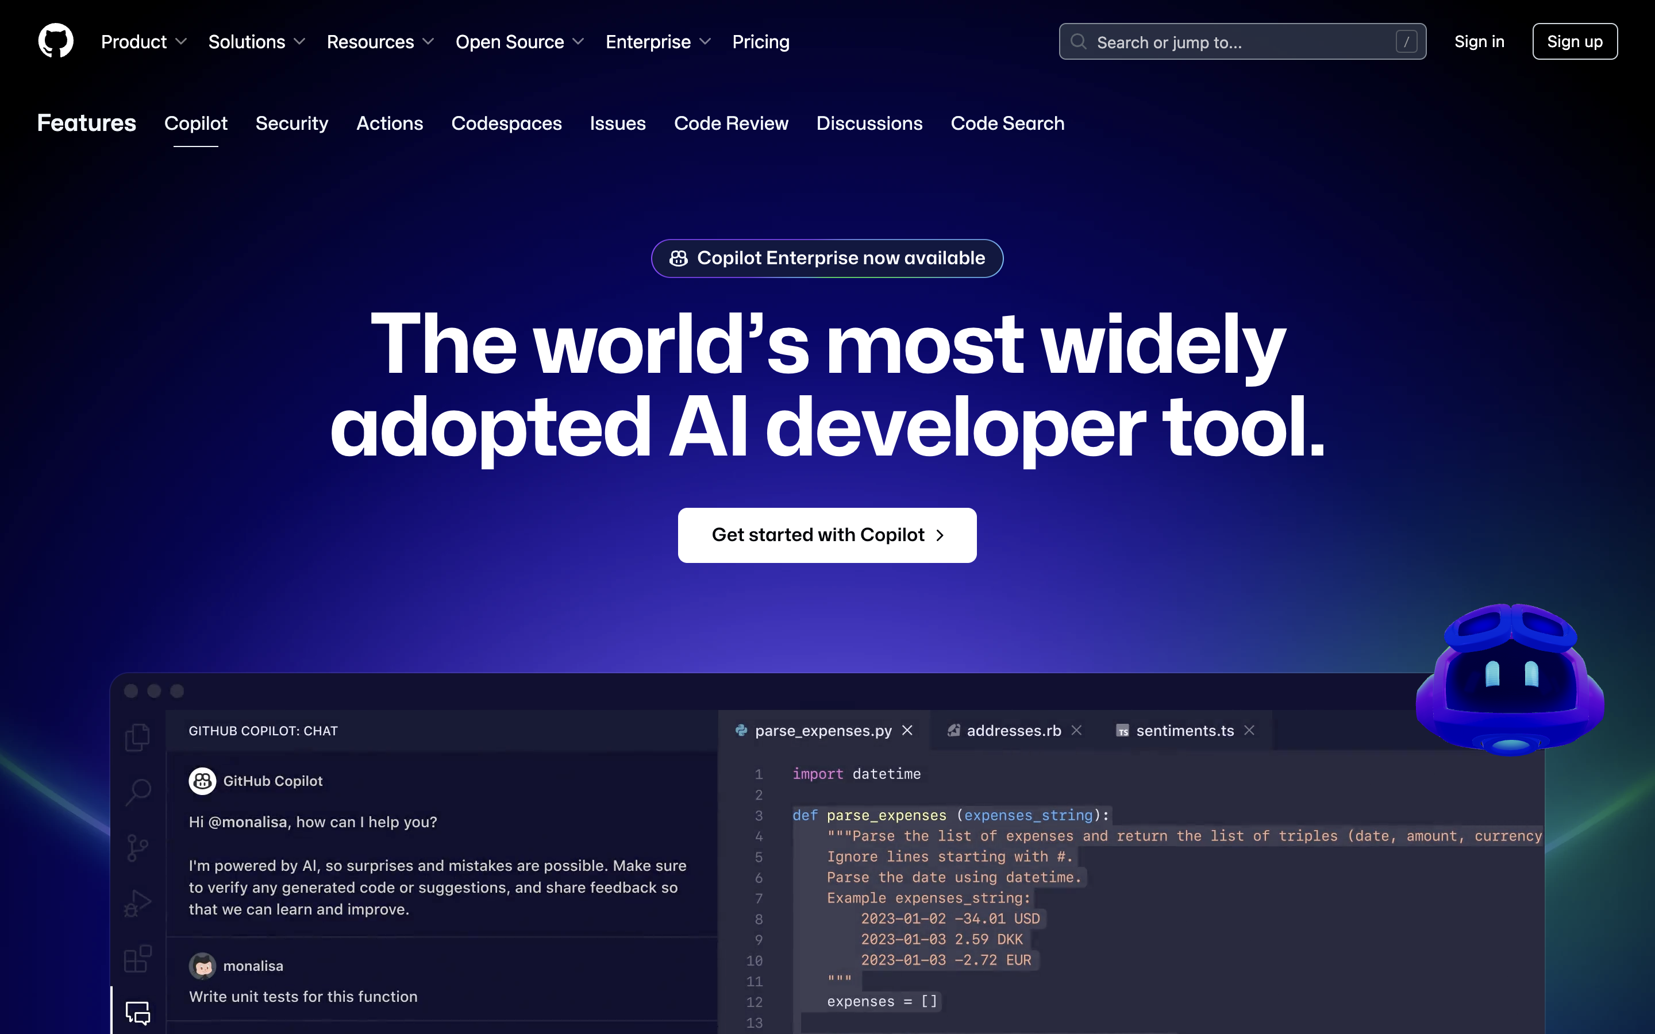Image resolution: width=1655 pixels, height=1034 pixels.
Task: Click the monalisa username in chat
Action: click(x=253, y=966)
